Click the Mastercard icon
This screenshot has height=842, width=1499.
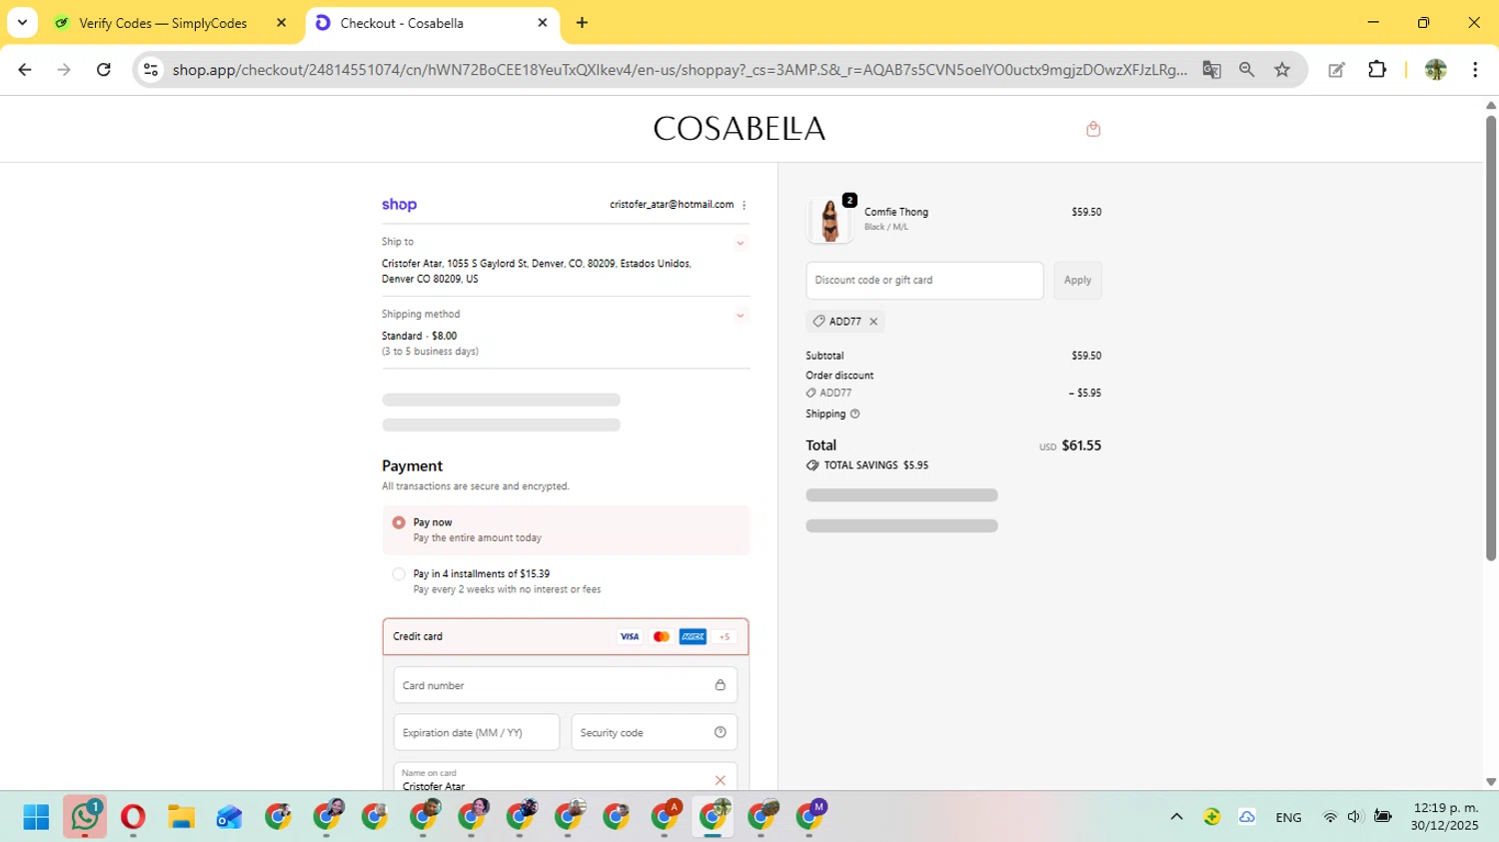click(x=661, y=636)
